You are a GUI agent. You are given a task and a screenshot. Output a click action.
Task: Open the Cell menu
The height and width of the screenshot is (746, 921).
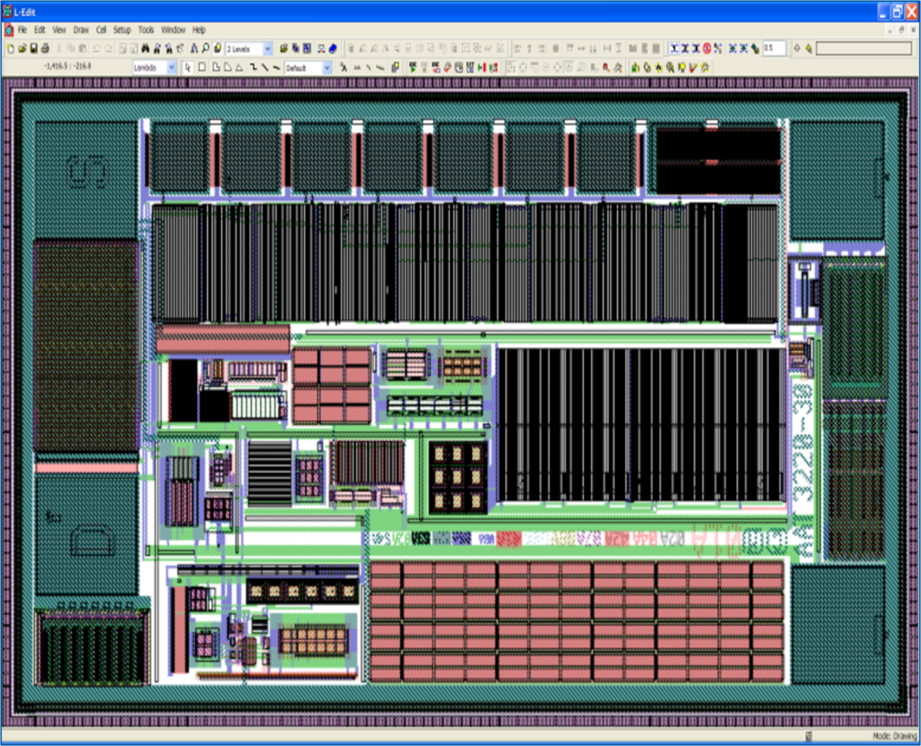click(101, 30)
